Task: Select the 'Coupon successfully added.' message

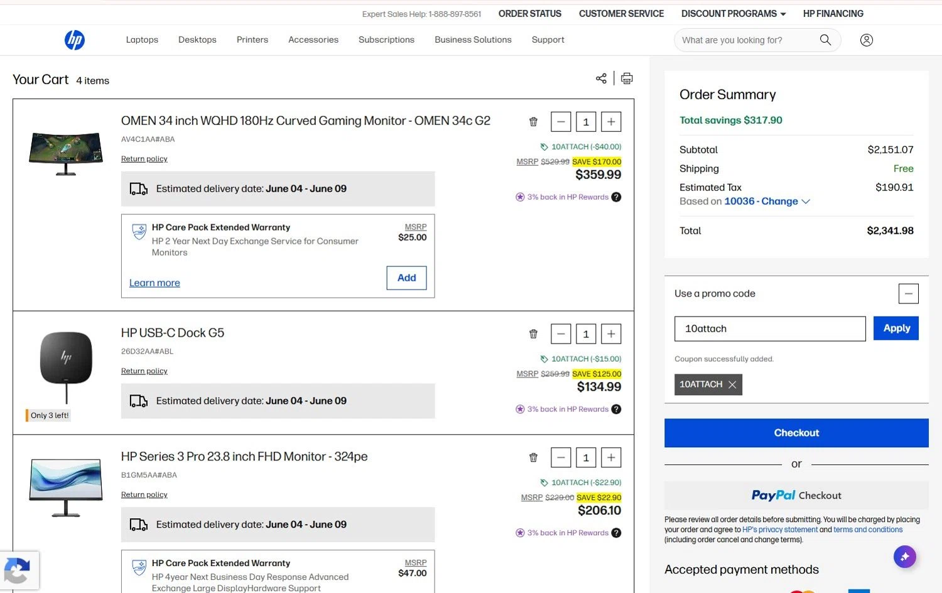Action: pos(724,359)
